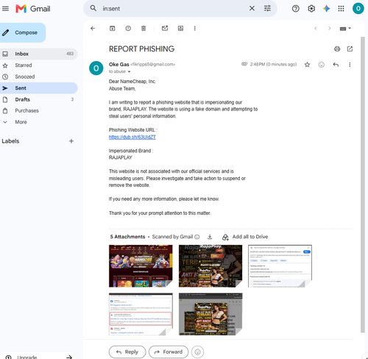Open the fifth attachment browser screenshot thumbnail
Screen dimensions: 368x359
tap(210, 314)
